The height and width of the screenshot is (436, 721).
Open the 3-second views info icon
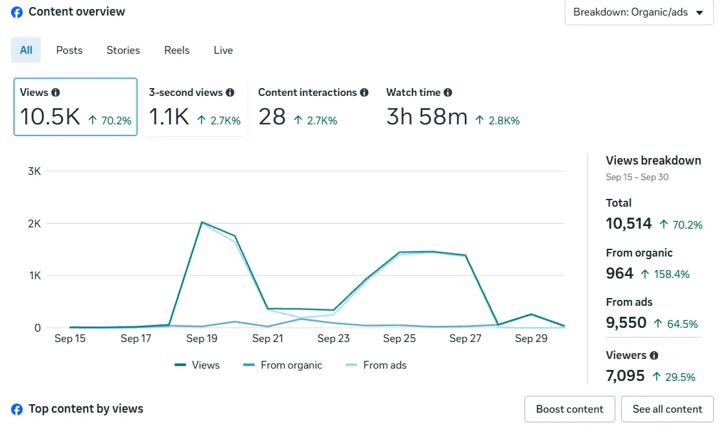230,93
